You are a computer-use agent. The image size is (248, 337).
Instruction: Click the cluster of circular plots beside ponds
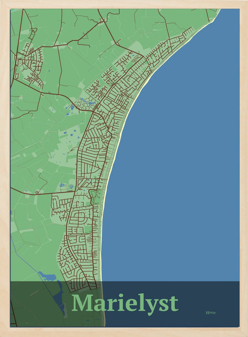(85, 103)
